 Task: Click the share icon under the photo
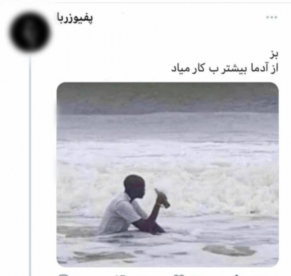tap(236, 275)
